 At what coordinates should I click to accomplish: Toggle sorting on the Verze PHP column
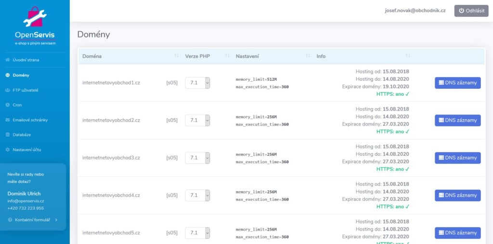tap(227, 56)
